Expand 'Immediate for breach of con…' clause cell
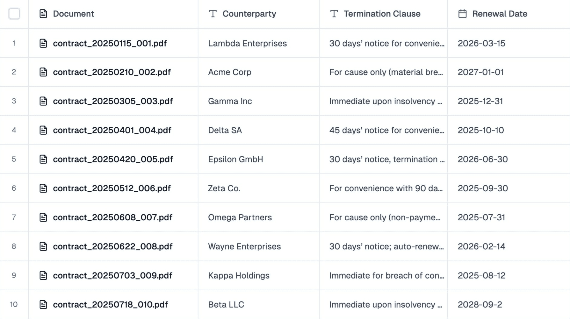Image resolution: width=570 pixels, height=319 pixels. pyautogui.click(x=386, y=275)
